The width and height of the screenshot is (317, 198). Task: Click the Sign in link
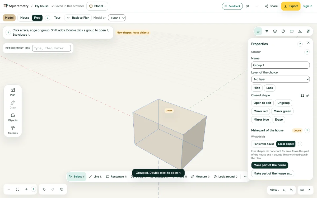(307, 6)
